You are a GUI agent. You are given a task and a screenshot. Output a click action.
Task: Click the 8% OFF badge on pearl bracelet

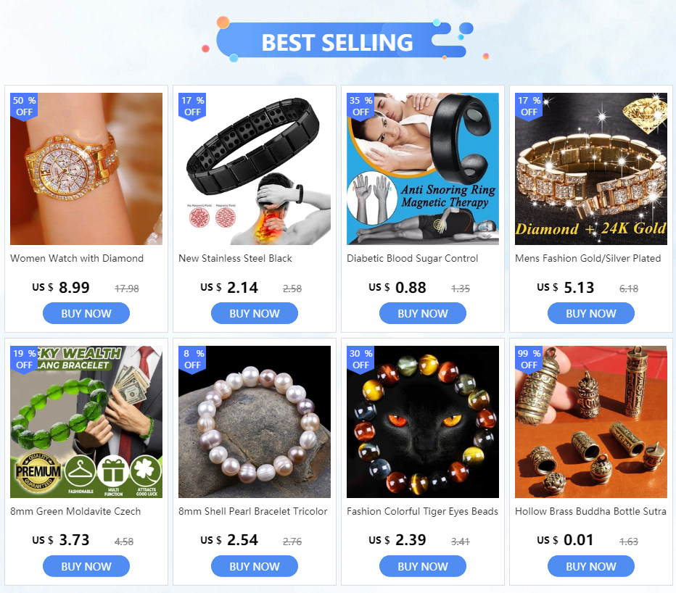(192, 359)
